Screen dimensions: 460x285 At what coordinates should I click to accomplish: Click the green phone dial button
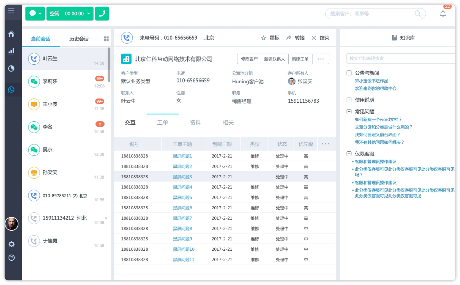click(102, 13)
